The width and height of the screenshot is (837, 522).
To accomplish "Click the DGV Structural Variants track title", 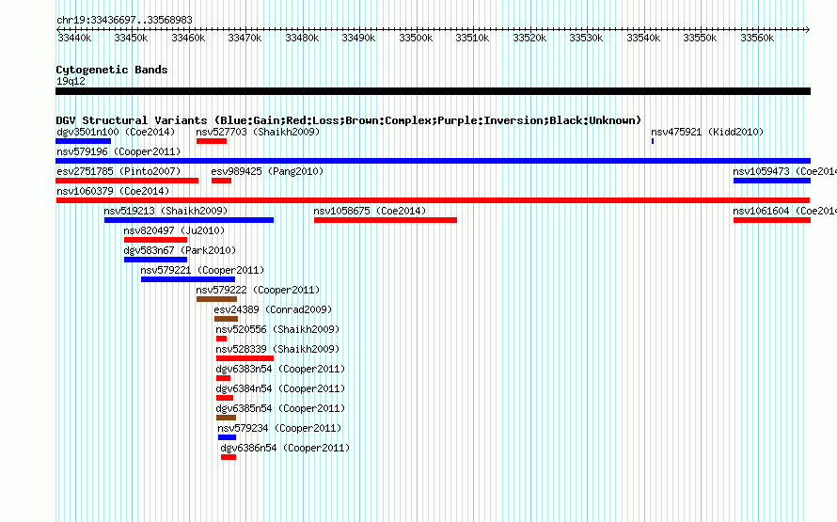I will (349, 120).
